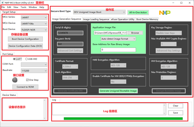The image size is (194, 127).
Task: Open the Certificate Format X.509v3 dropdown
Action: click(70, 66)
